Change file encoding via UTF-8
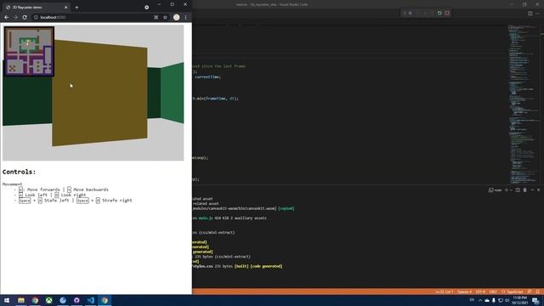The image size is (544, 306). pos(480,292)
